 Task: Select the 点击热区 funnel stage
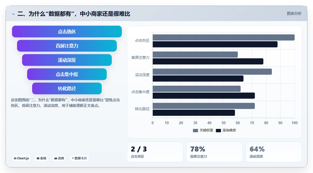pos(67,32)
